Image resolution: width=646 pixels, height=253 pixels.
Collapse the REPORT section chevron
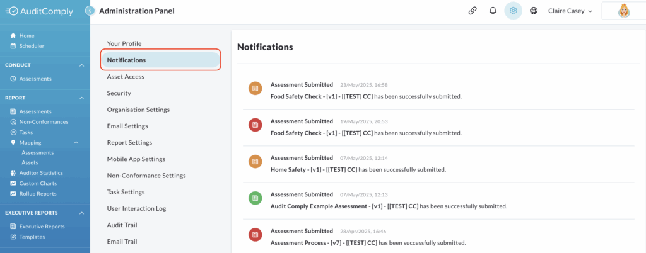point(81,98)
